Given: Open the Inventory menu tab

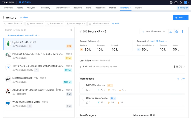Looking at the screenshot, I should click(x=126, y=8).
